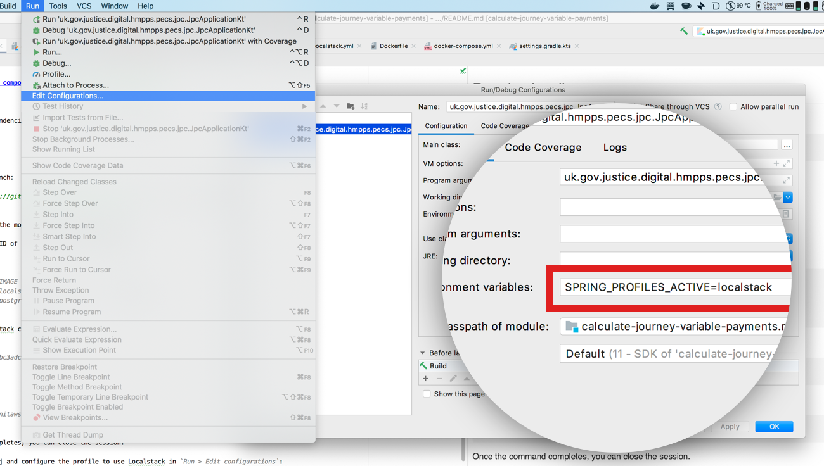Click the Profile... menu entry
This screenshot has width=824, height=466.
168,74
